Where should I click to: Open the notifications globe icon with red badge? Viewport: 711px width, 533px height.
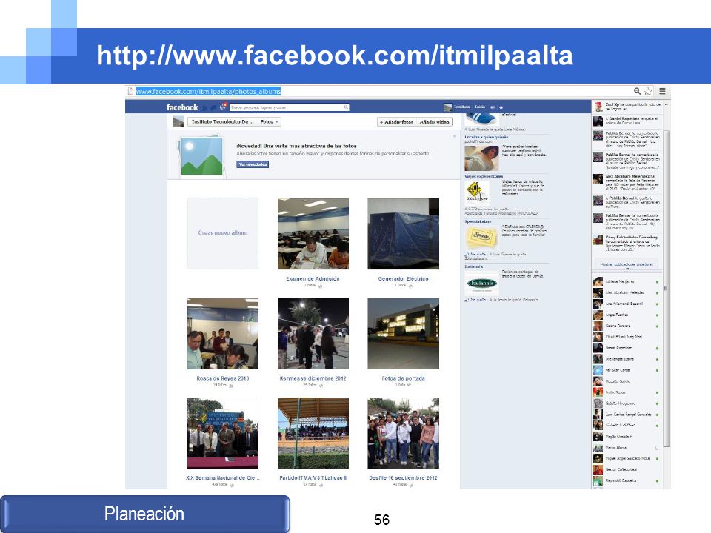coord(223,107)
